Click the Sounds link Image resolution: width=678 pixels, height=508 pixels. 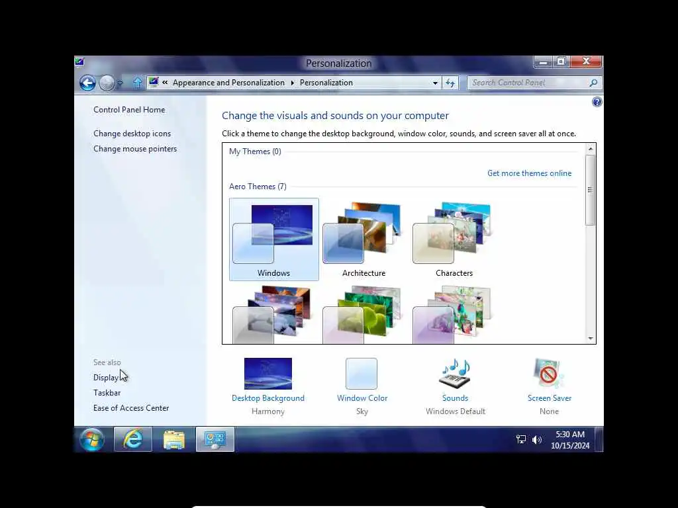[455, 398]
